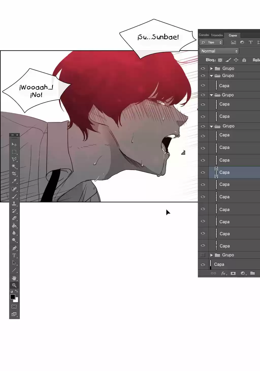The height and width of the screenshot is (371, 260).
Task: Select the Healing Brush tool
Action: [x=14, y=189]
